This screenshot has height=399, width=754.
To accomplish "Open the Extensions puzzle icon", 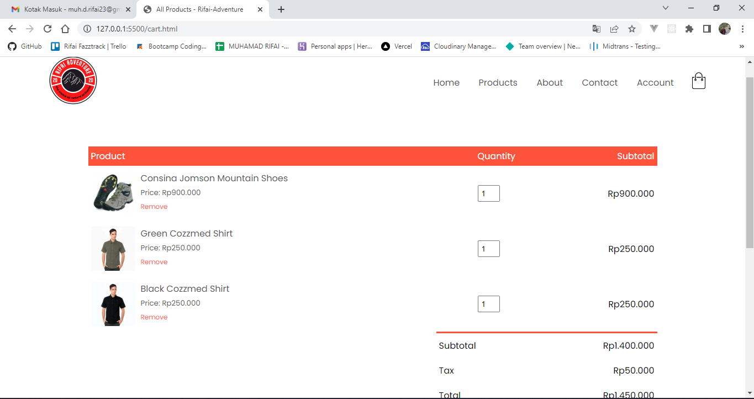I will pos(689,29).
